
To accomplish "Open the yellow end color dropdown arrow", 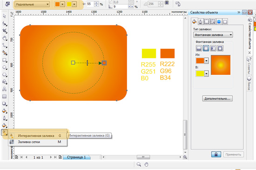I will [x=74, y=4].
